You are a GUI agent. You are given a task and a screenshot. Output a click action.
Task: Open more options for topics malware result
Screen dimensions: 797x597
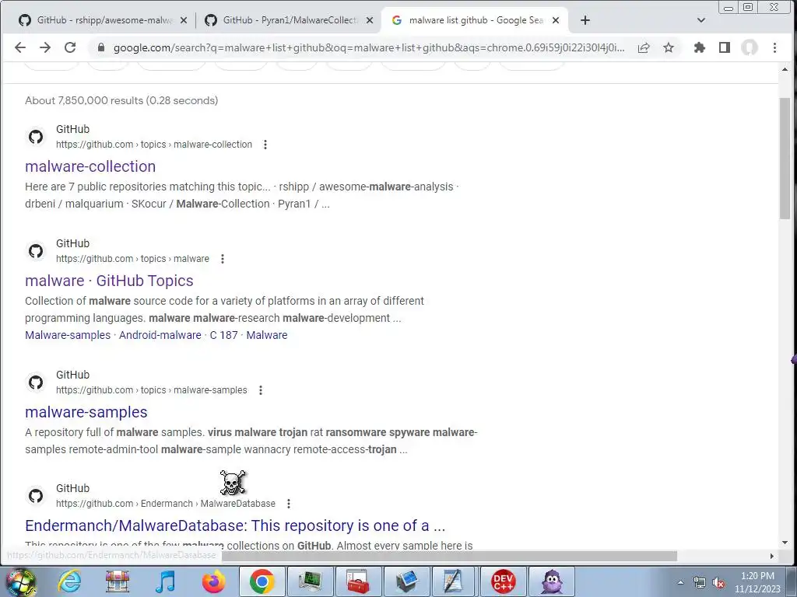[222, 259]
